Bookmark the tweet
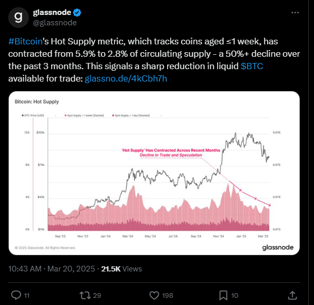314x305 pixels. click(223, 295)
